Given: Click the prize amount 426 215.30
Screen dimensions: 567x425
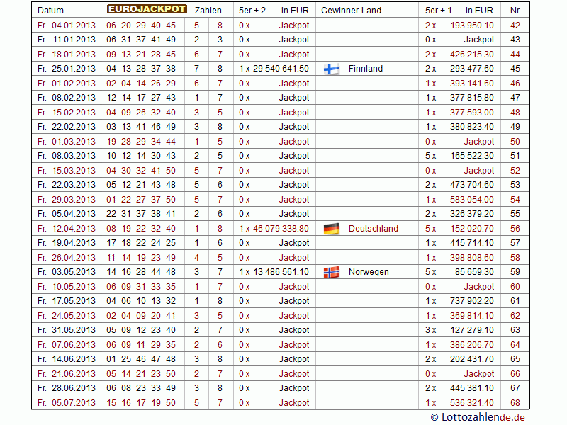Looking at the screenshot, I should pos(472,55).
